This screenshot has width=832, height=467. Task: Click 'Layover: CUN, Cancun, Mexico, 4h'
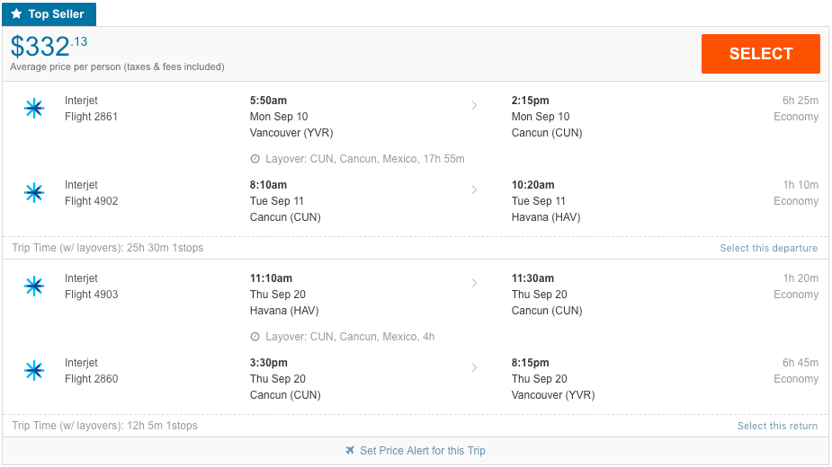click(x=350, y=337)
